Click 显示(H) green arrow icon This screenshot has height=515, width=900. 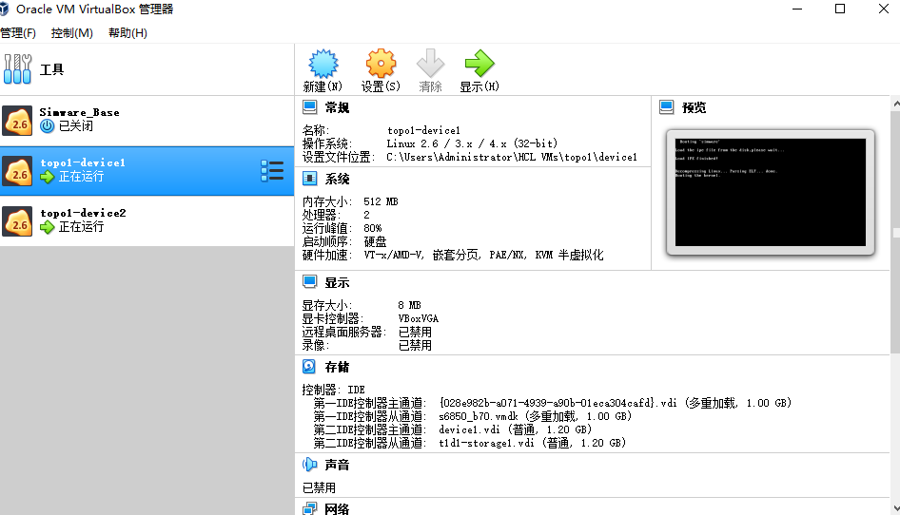pyautogui.click(x=479, y=64)
